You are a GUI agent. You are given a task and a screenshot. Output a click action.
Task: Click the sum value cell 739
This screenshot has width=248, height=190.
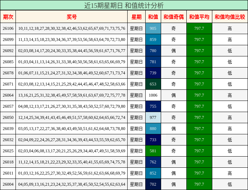[153, 73]
